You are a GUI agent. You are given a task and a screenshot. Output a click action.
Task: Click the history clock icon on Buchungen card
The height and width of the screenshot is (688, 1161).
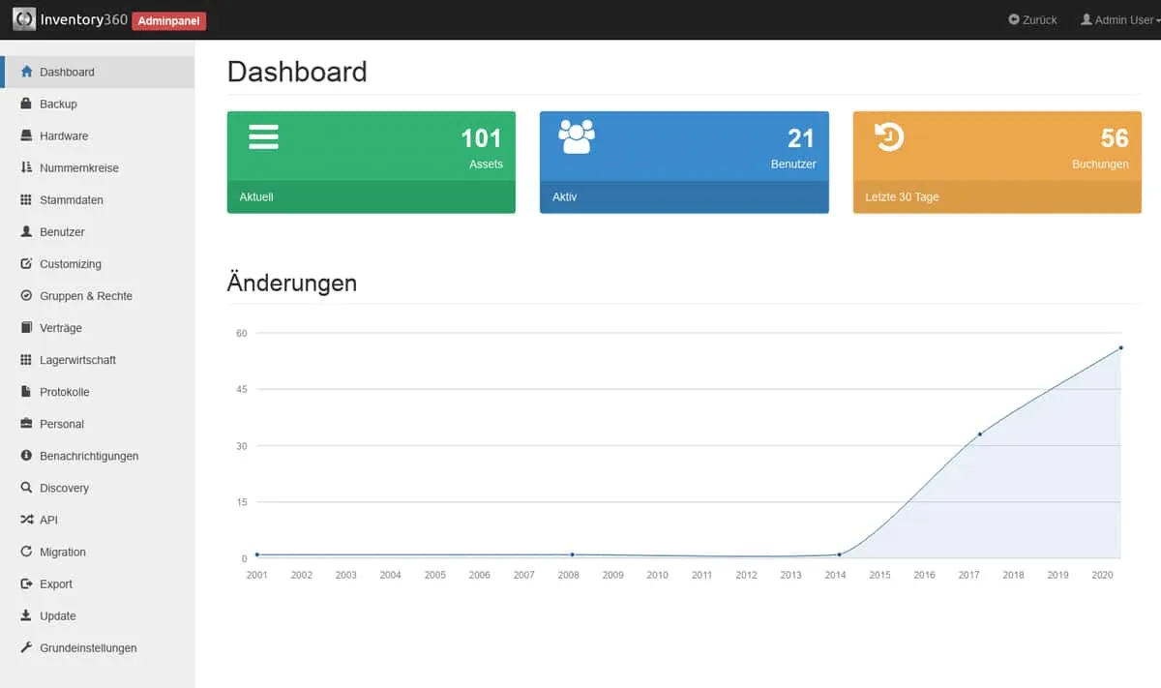pos(888,136)
